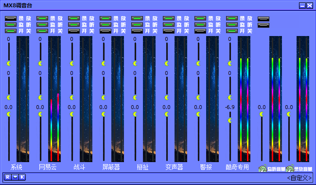The height and width of the screenshot is (185, 316).
Task: Disable 录放 toggle for 酷奇专用 channel
Action: [x=232, y=18]
